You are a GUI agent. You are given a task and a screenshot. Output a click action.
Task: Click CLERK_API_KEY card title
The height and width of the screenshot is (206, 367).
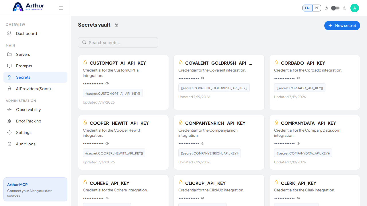(x=298, y=183)
